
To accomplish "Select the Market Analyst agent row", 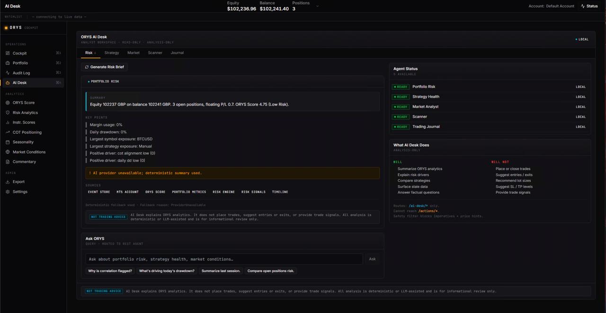I will tap(490, 107).
